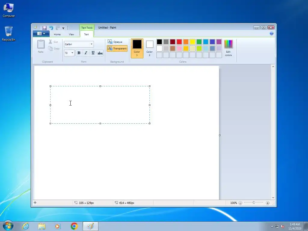The height and width of the screenshot is (231, 308).
Task: Click the Cut scissors button
Action: (x=53, y=42)
